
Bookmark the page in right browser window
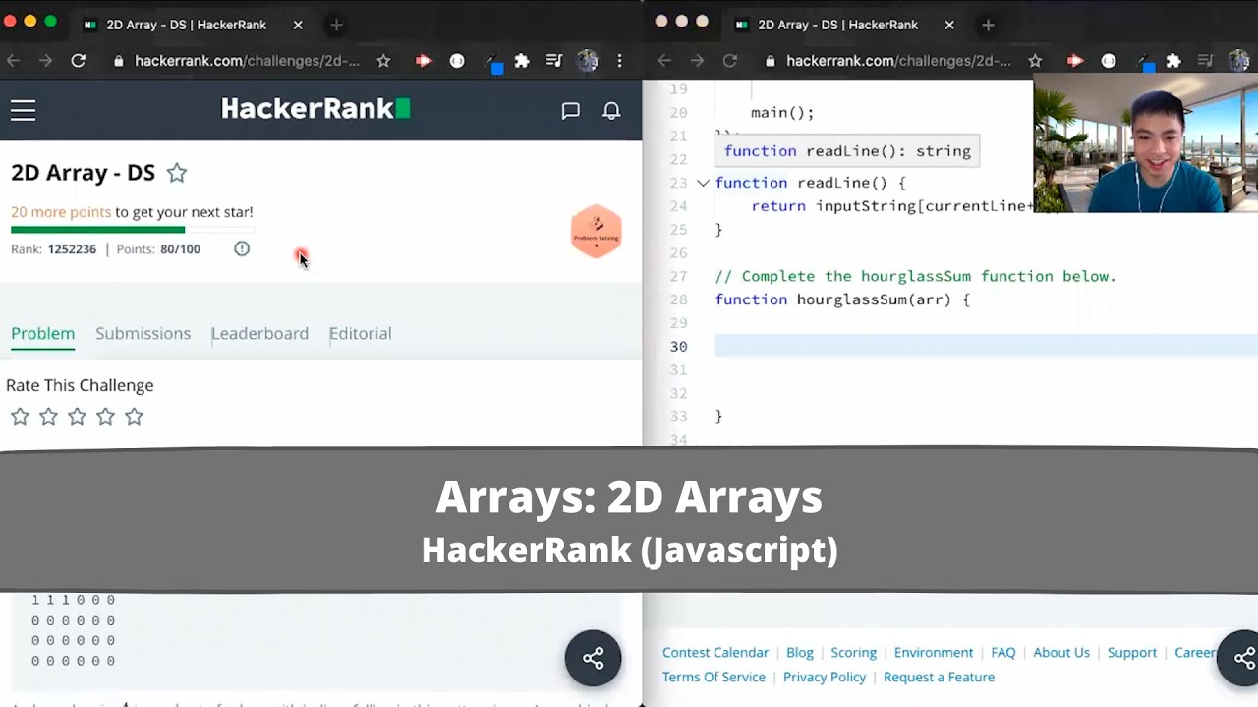pos(1035,61)
